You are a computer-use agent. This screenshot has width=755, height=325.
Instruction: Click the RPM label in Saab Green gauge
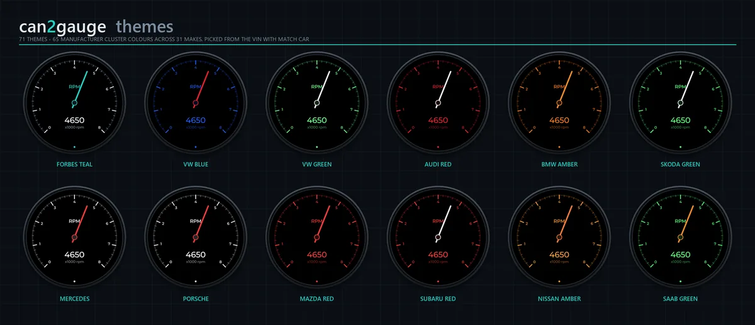click(x=680, y=221)
